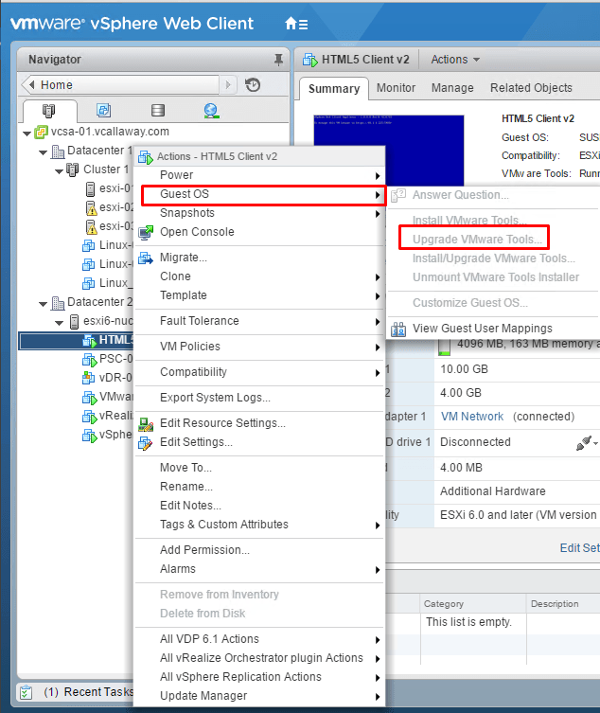This screenshot has width=600, height=713.
Task: Click the Category column header
Action: pyautogui.click(x=473, y=603)
